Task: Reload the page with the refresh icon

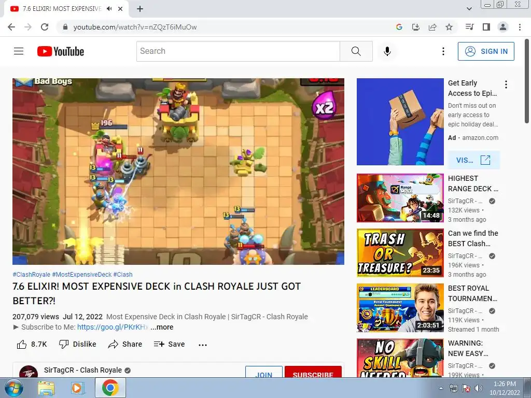Action: click(45, 27)
